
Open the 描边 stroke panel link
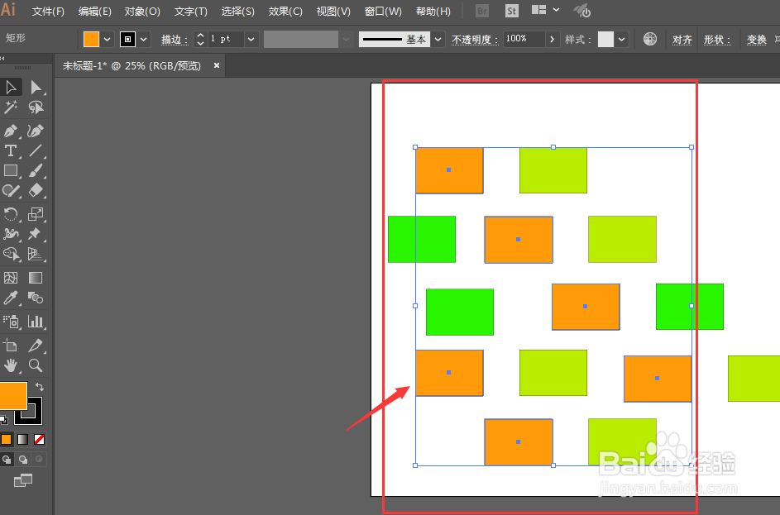tap(175, 40)
